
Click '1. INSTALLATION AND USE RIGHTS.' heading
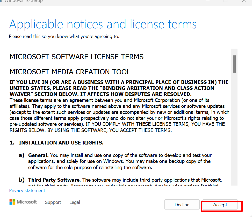(x=56, y=143)
